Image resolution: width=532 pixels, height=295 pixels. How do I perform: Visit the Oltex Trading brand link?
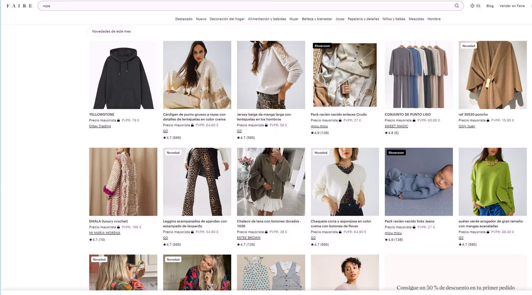point(100,126)
